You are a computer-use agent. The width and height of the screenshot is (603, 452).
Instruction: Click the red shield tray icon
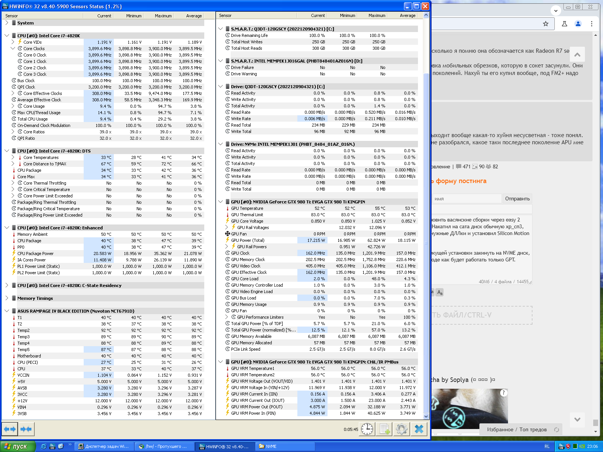(x=568, y=446)
